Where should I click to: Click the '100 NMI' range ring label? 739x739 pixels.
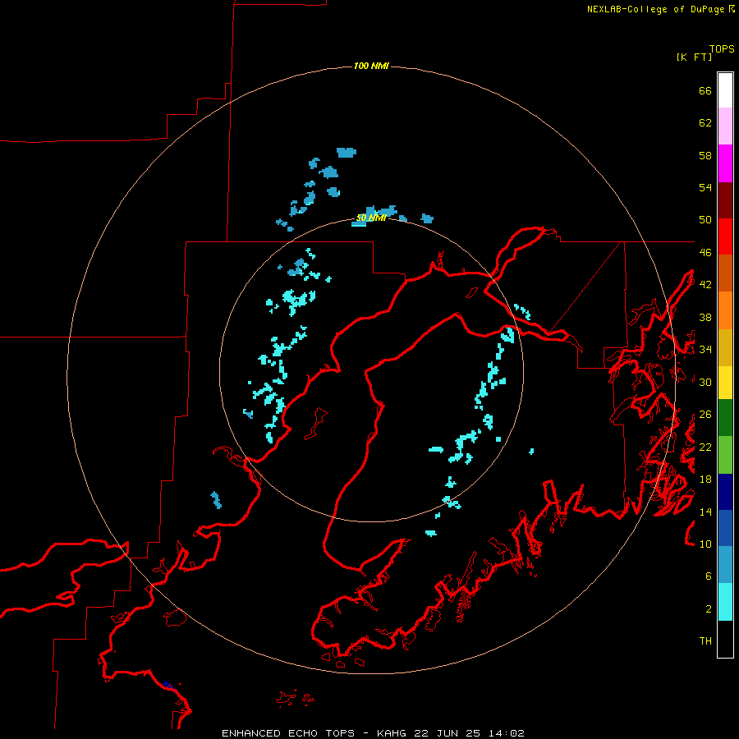[x=371, y=66]
